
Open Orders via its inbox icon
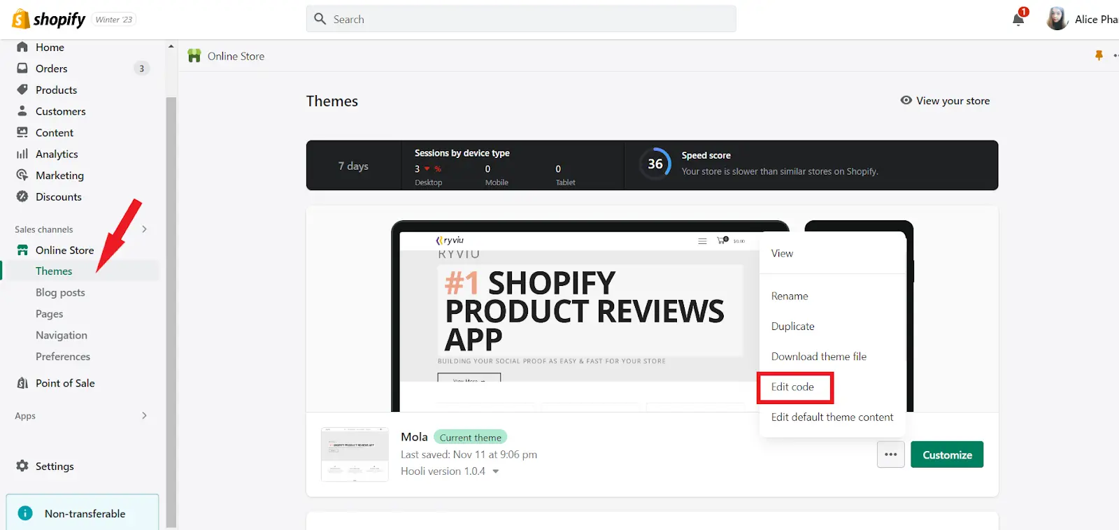point(22,69)
